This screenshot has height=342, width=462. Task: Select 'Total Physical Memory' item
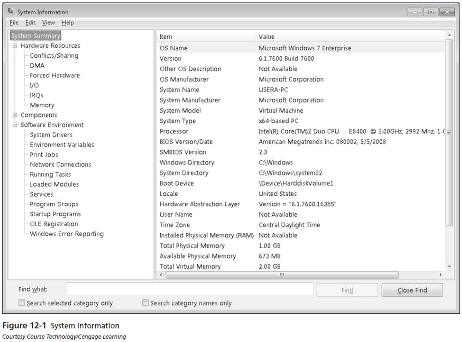coord(192,246)
